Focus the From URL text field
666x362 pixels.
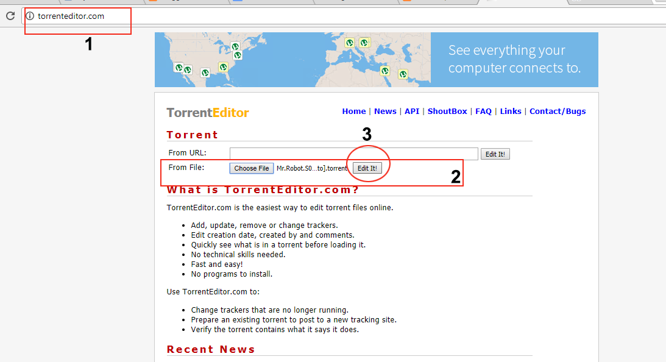pyautogui.click(x=354, y=154)
